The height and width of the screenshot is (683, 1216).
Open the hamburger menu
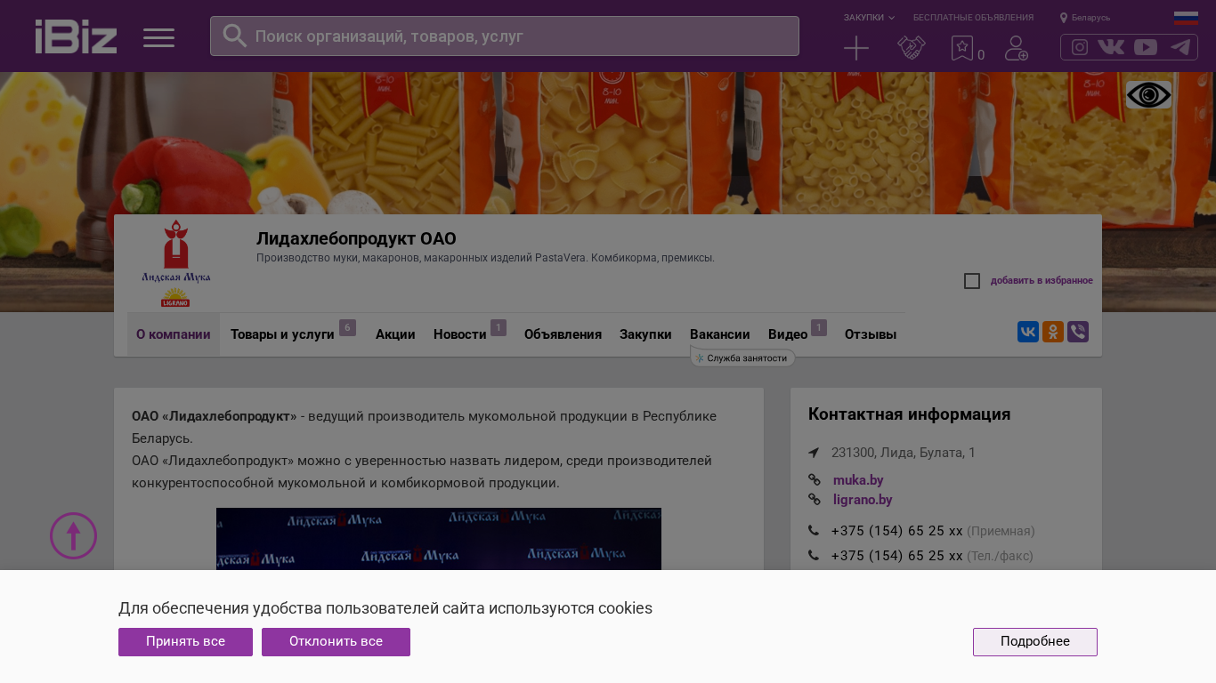(x=158, y=37)
